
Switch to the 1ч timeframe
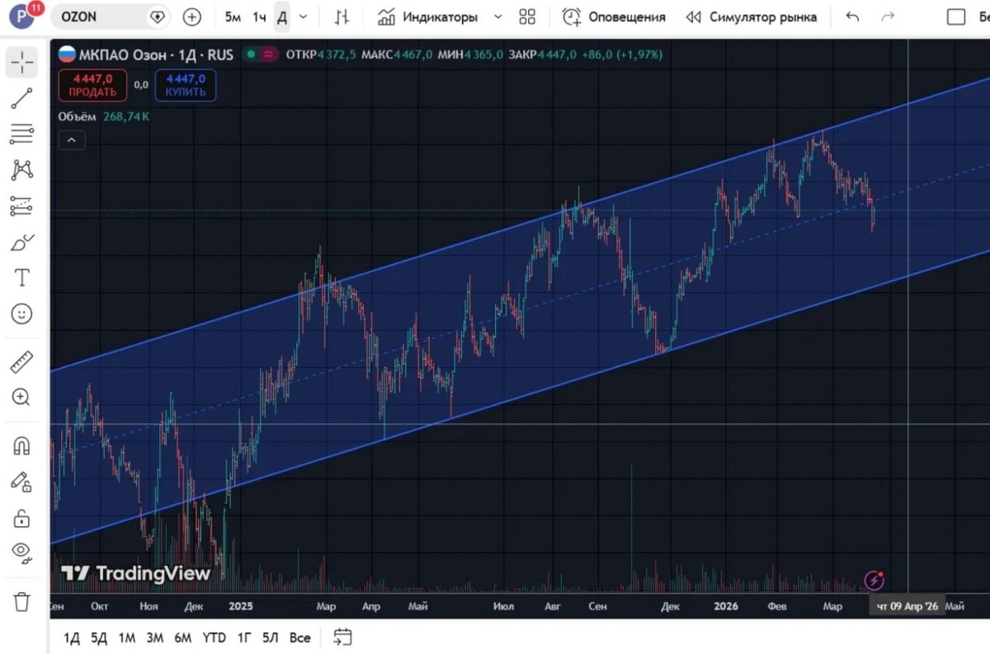coord(259,16)
